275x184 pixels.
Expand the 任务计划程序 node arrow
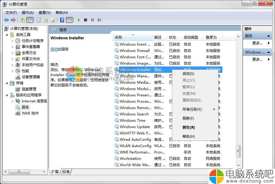pyautogui.click(x=12, y=41)
